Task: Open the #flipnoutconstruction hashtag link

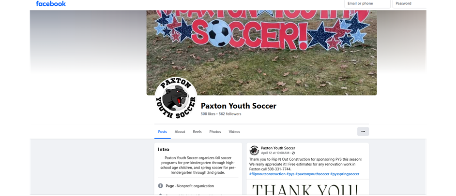Action: tap(267, 174)
